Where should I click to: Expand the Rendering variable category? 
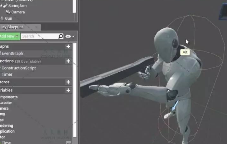tap(6, 126)
